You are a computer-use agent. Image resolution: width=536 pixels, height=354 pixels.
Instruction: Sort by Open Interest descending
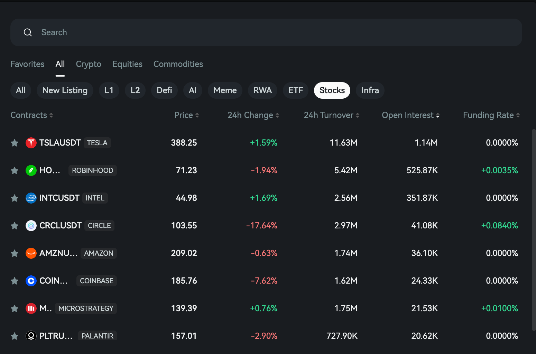point(410,115)
